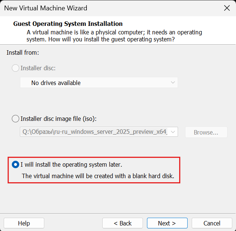Select the Installer disc radio button

pos(16,68)
